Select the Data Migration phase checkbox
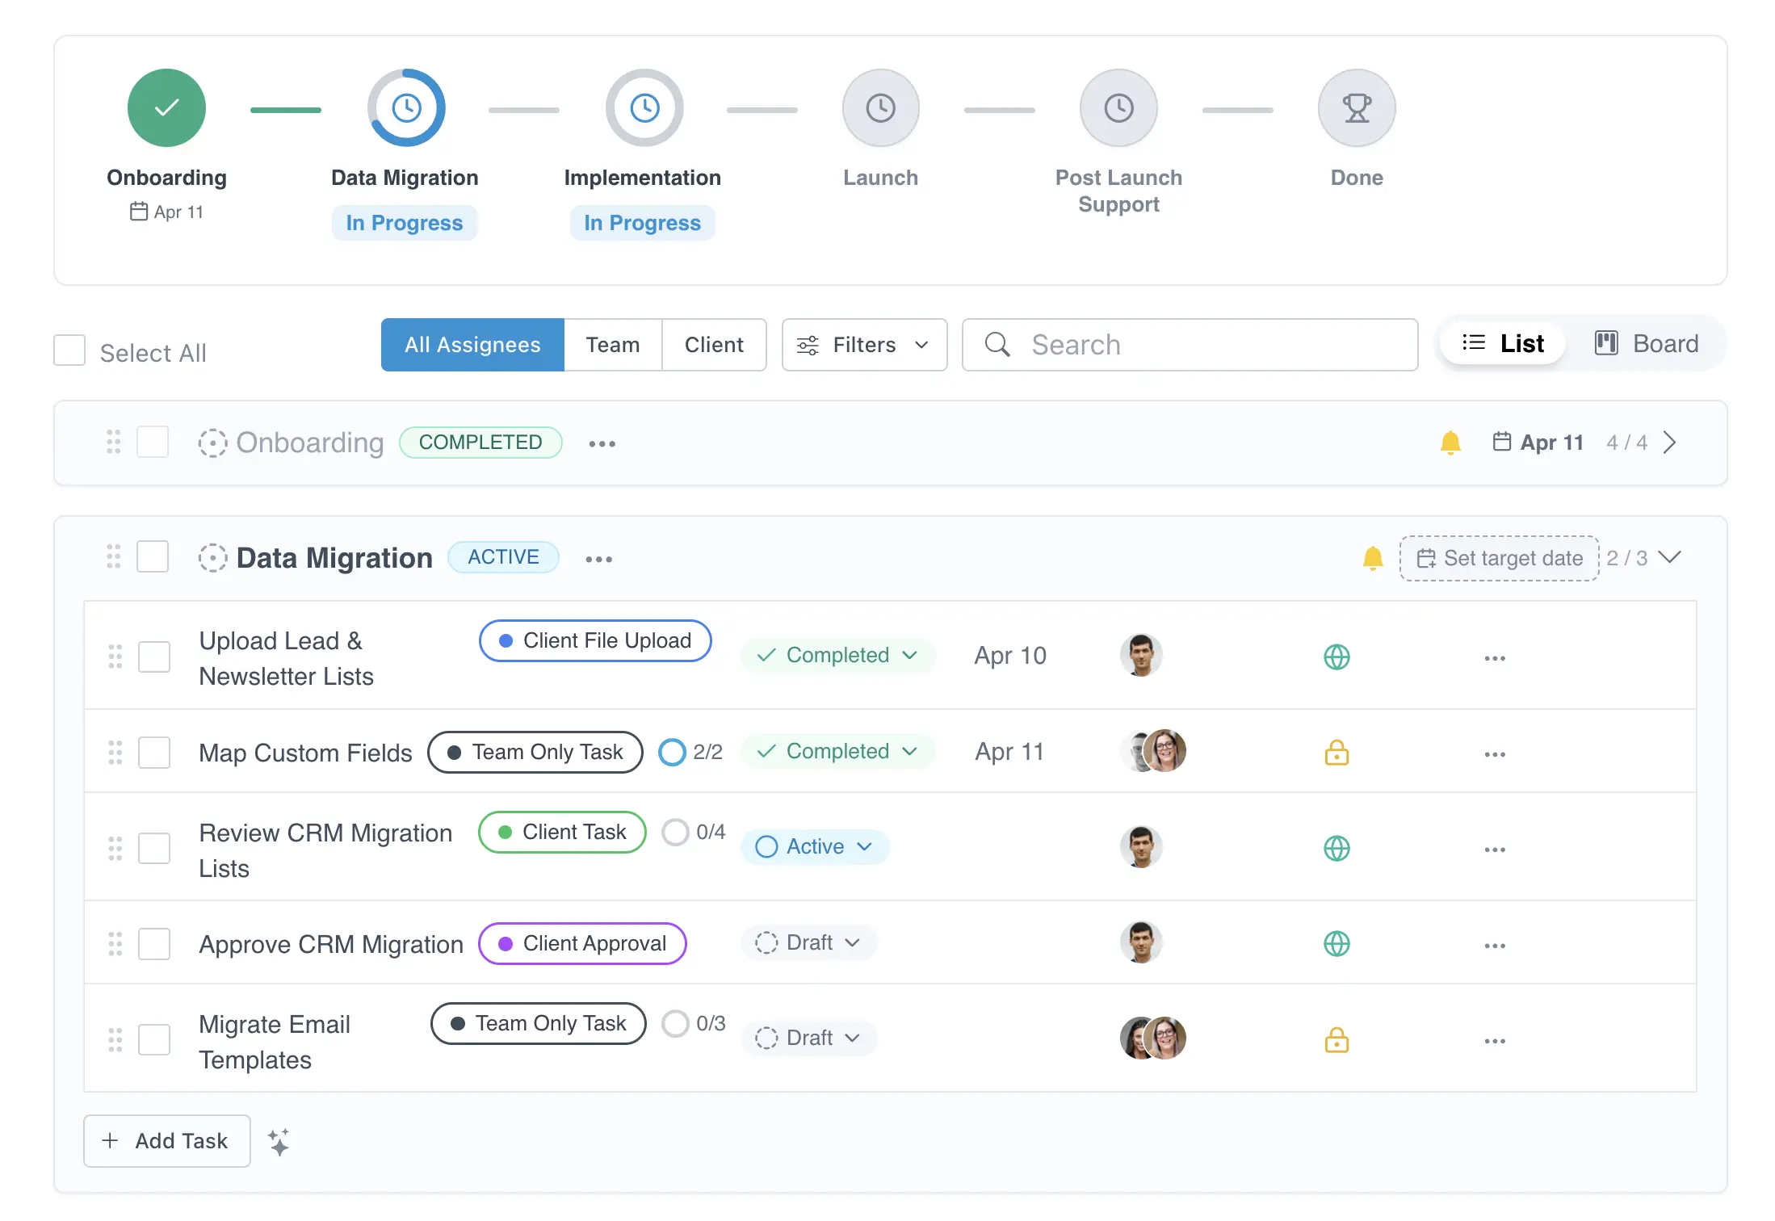Image resolution: width=1775 pixels, height=1221 pixels. 153,557
